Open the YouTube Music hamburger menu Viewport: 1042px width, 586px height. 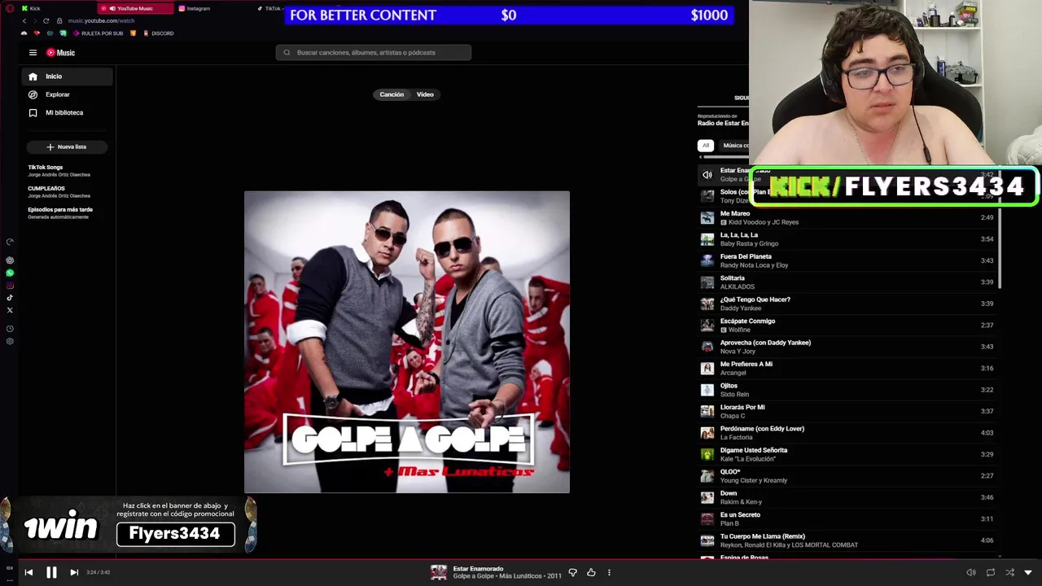[33, 53]
